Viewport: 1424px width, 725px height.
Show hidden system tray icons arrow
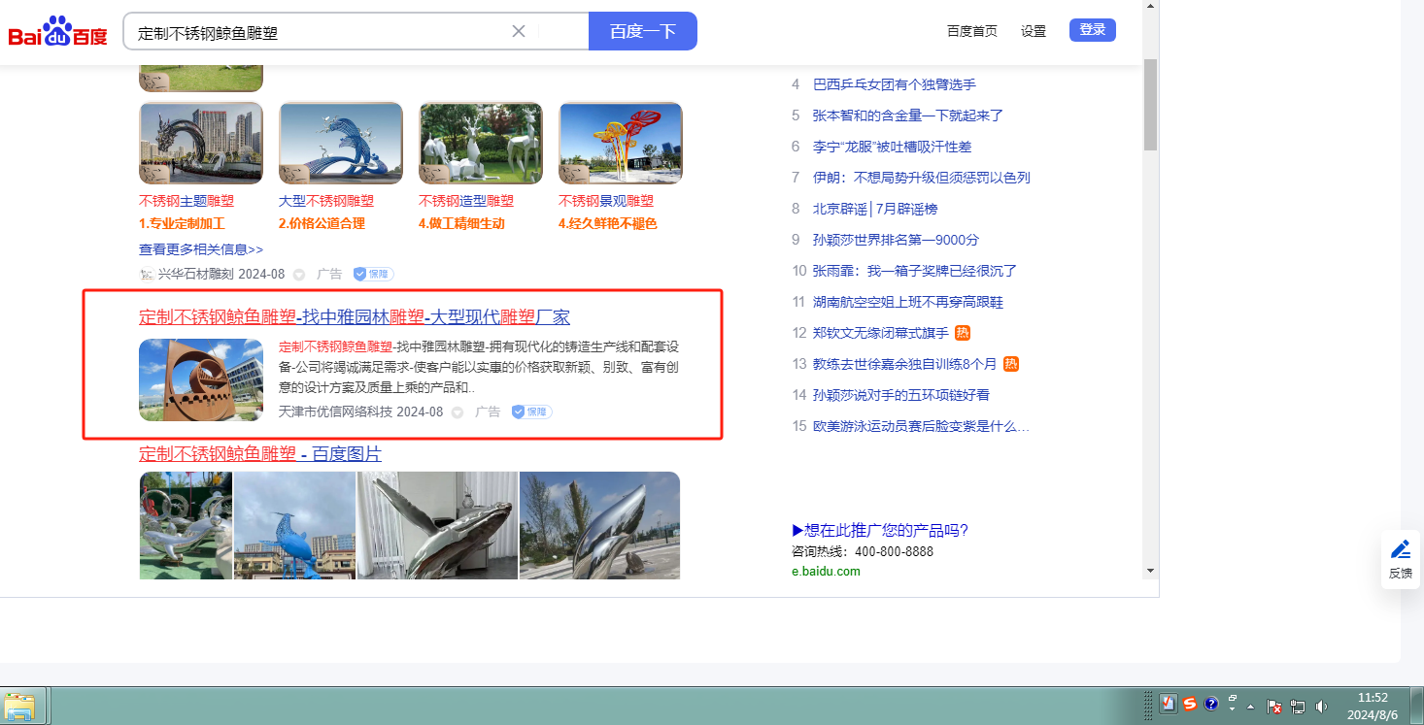click(1251, 707)
